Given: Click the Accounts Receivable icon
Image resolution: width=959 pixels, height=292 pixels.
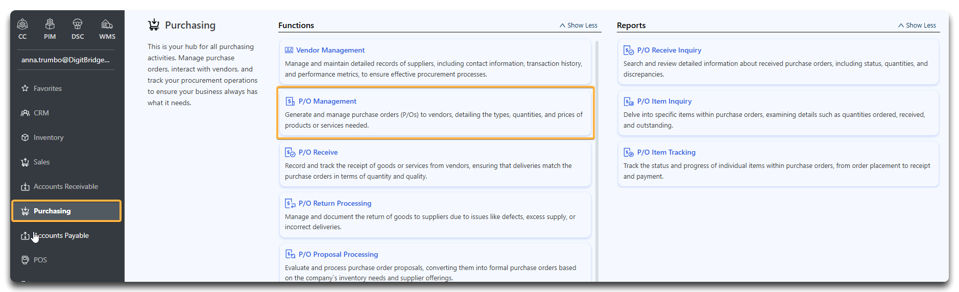Looking at the screenshot, I should click(25, 186).
